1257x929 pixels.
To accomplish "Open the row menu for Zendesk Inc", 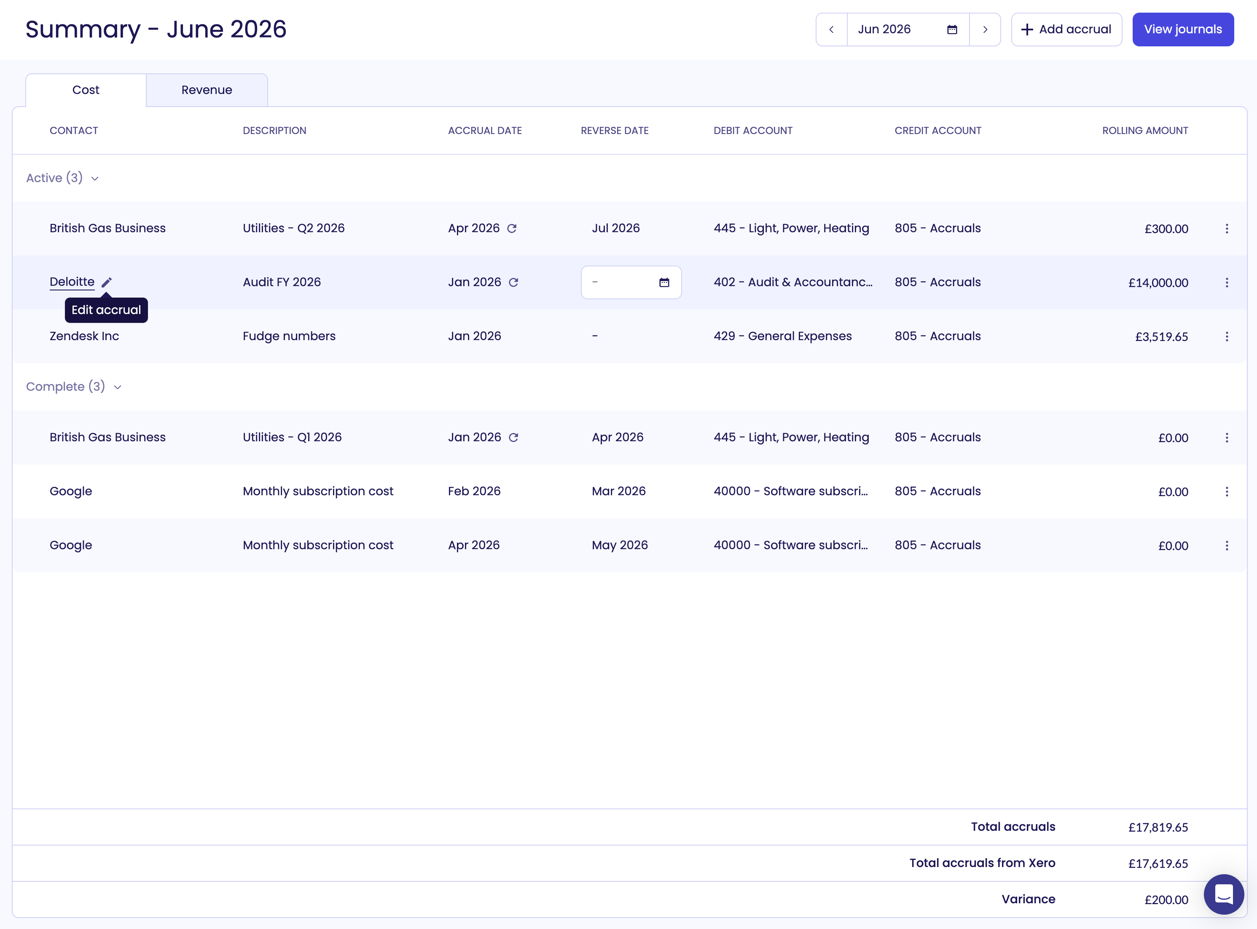I will (1227, 336).
